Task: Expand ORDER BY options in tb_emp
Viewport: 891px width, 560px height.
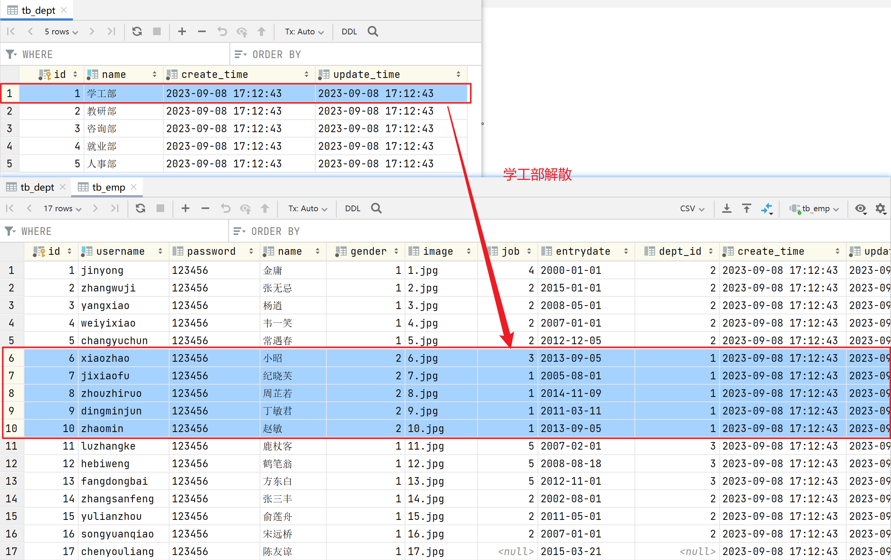Action: click(x=240, y=231)
